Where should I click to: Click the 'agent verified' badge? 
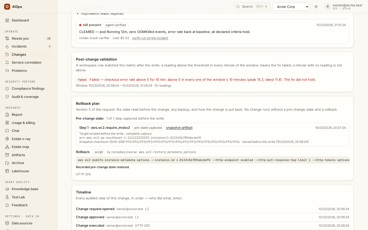(x=116, y=25)
